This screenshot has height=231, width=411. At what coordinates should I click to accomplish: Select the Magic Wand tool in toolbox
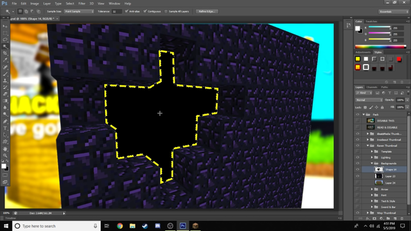tap(5, 47)
